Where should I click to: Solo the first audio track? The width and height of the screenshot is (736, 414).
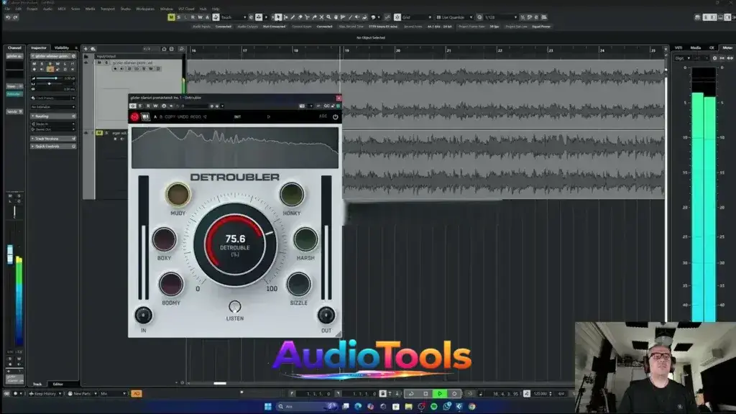pyautogui.click(x=106, y=63)
